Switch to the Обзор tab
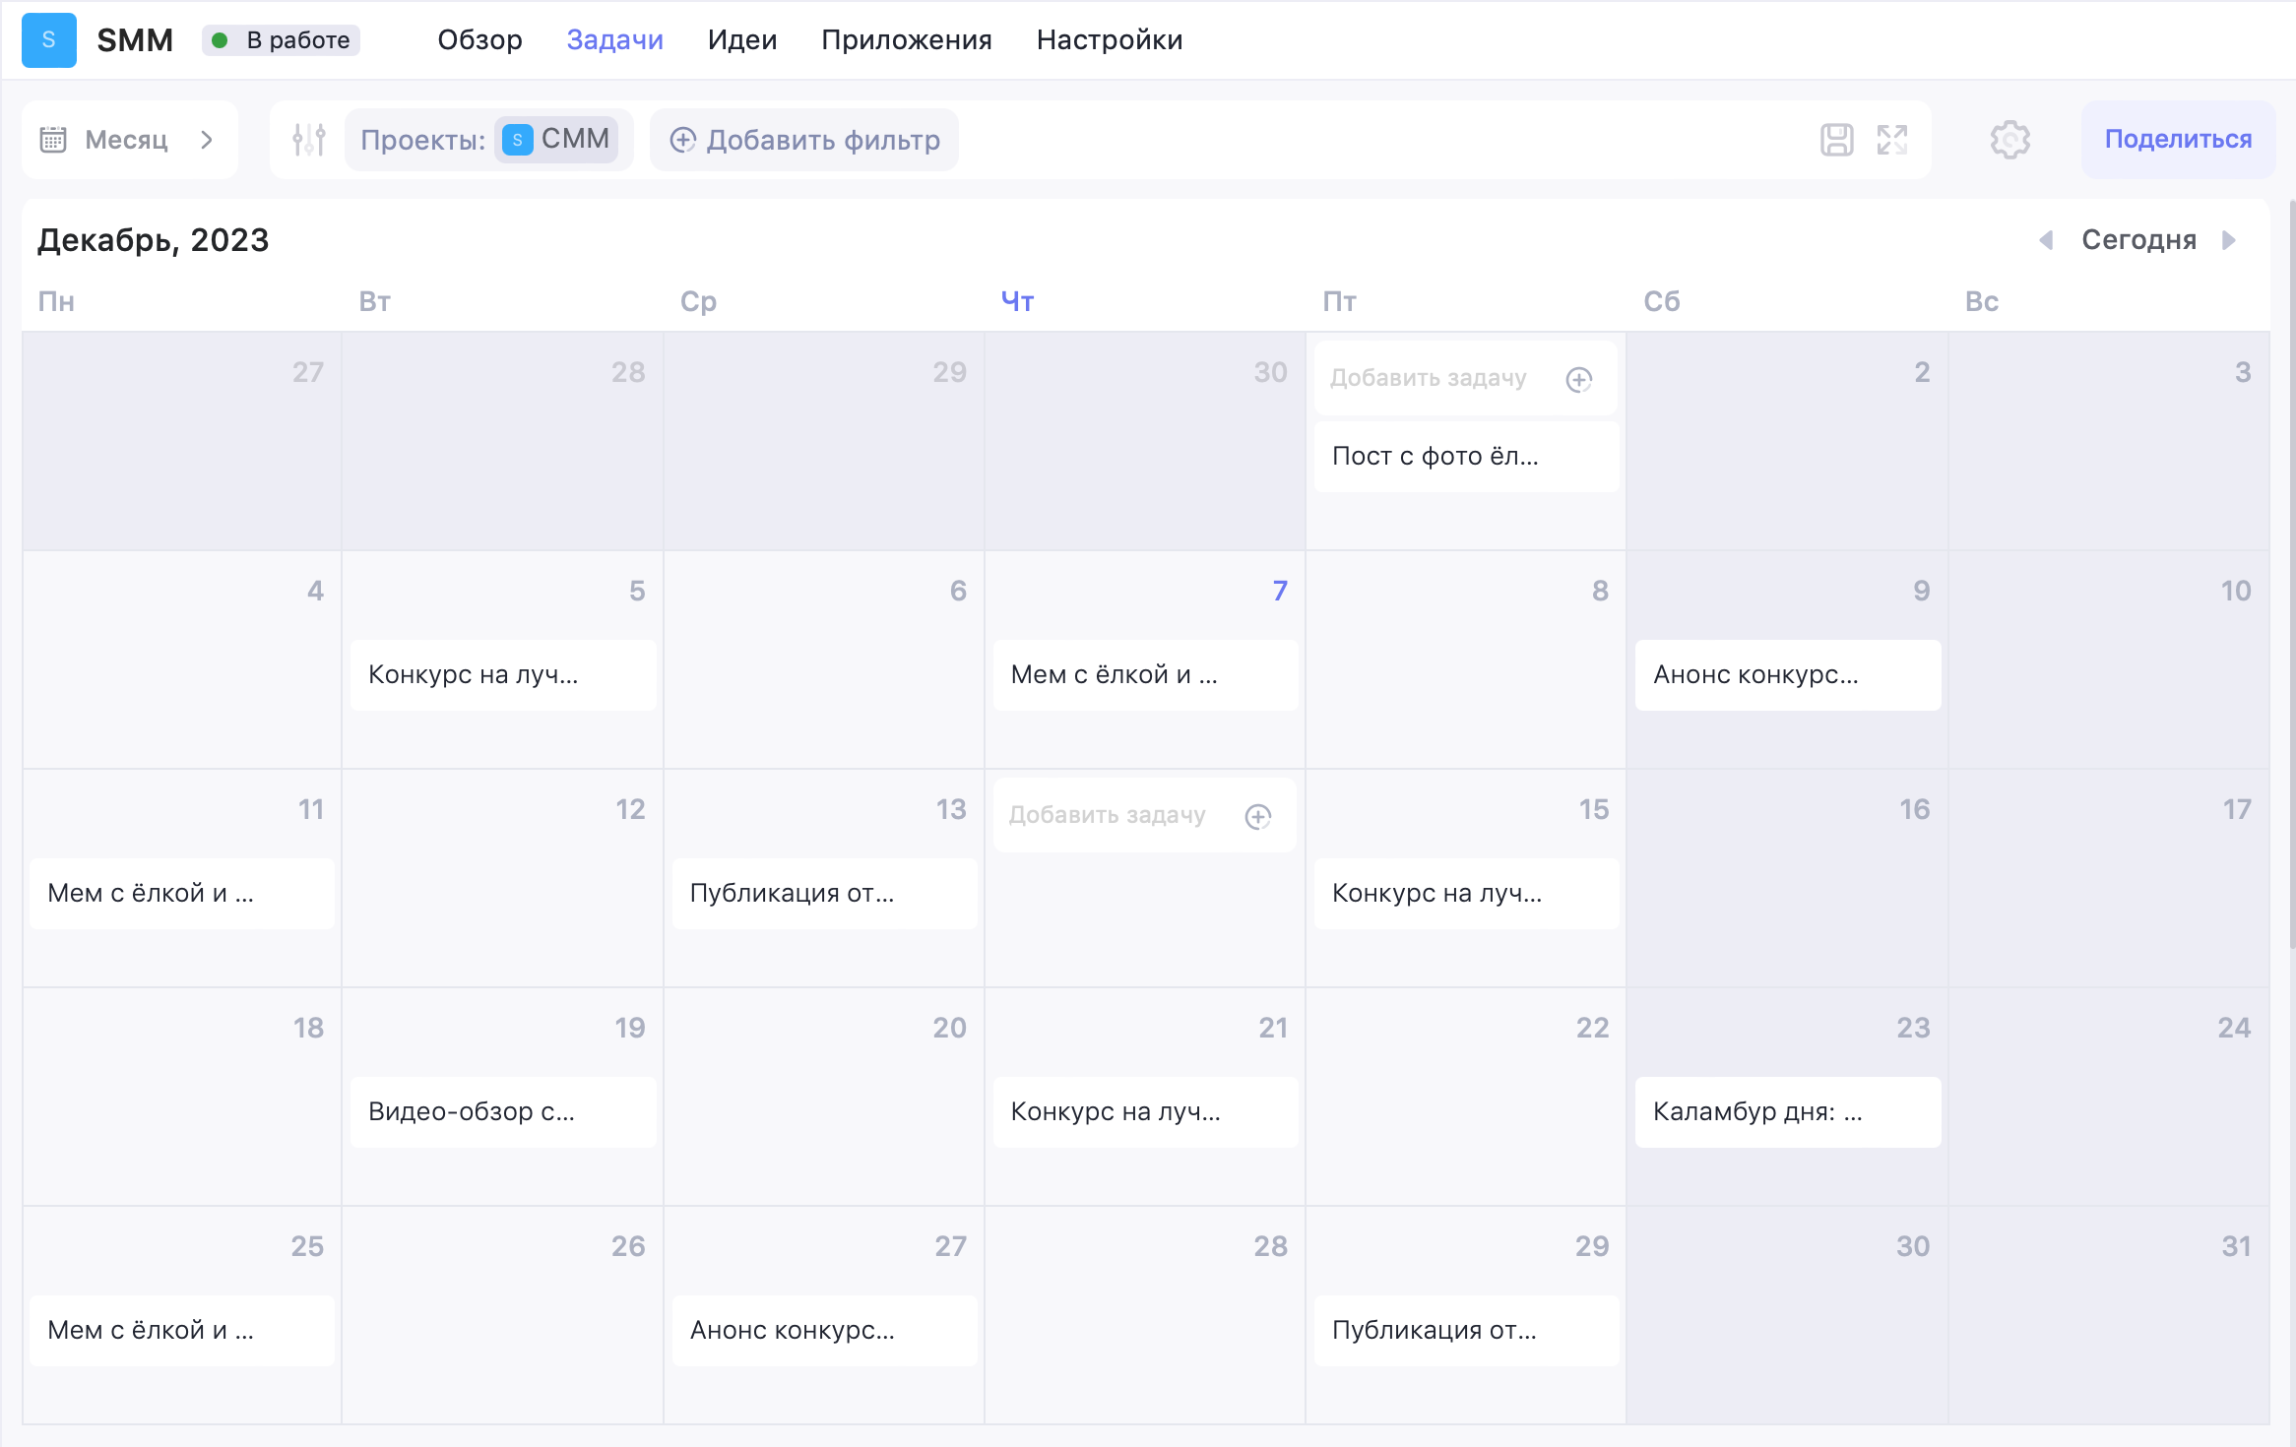The image size is (2296, 1447). click(479, 40)
